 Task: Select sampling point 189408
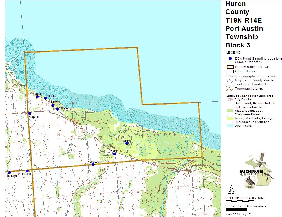point(27,171)
